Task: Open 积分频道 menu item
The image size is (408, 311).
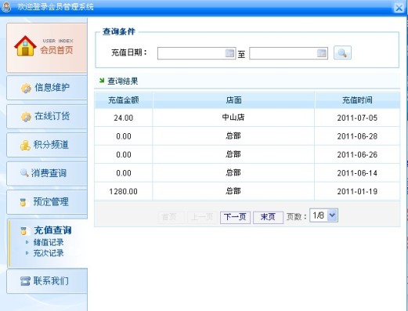Action: [47, 145]
